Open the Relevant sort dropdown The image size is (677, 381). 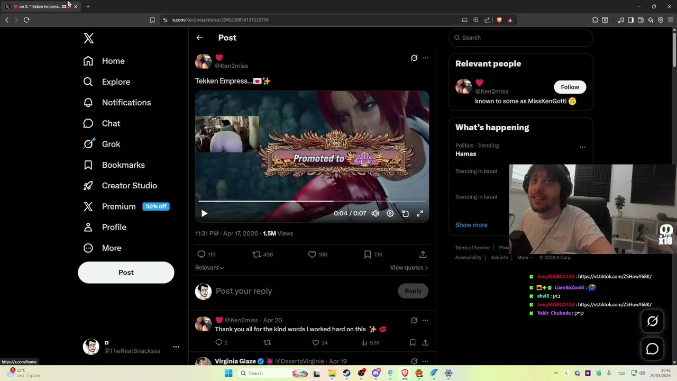[x=209, y=268]
